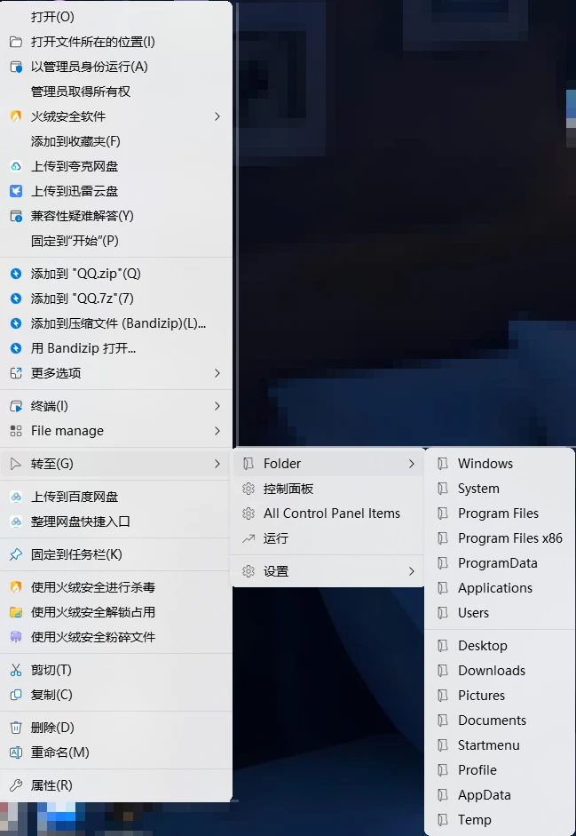Expand the 终端(I) submenu arrow
This screenshot has width=576, height=836.
click(217, 406)
